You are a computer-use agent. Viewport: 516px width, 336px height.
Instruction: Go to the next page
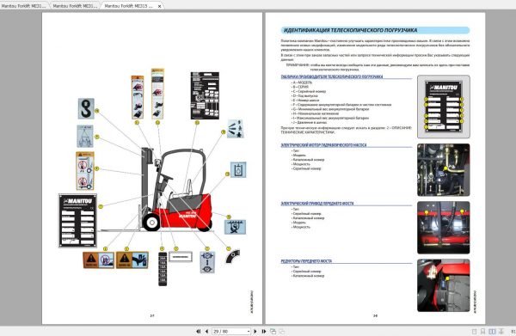point(255,331)
